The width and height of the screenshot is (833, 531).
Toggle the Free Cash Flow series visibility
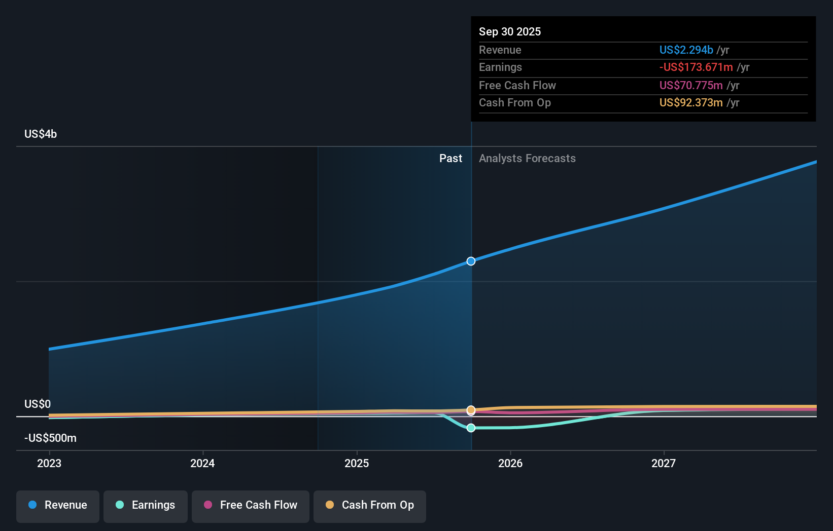coord(250,505)
